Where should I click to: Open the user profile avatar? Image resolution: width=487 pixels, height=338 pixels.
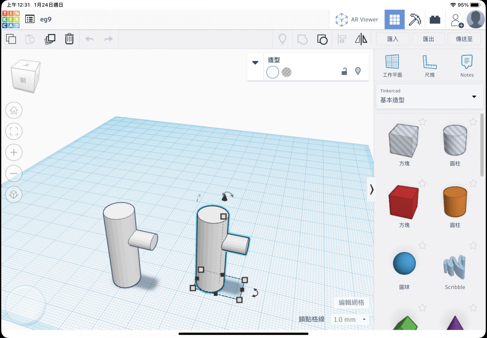[476, 19]
